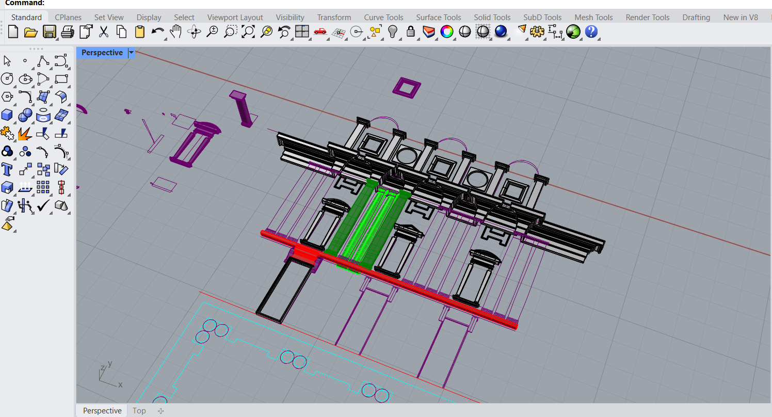Toggle the Lock objects padlock icon

[x=411, y=32]
